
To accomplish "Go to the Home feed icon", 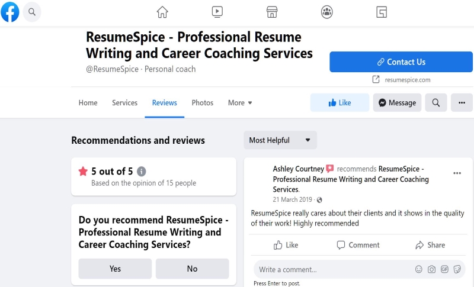I will [162, 12].
